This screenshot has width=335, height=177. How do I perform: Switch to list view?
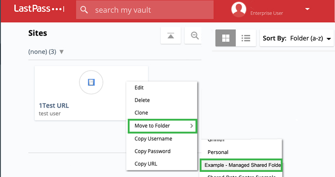[x=246, y=38]
